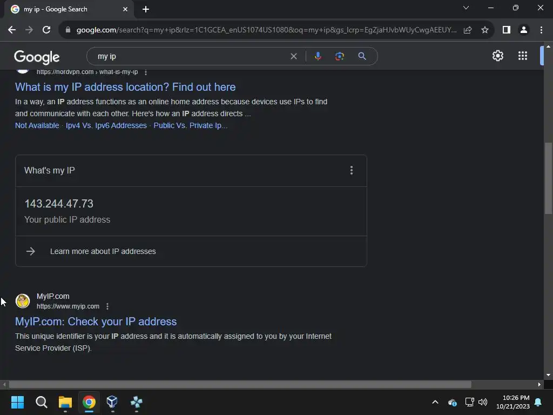Image resolution: width=553 pixels, height=415 pixels.
Task: Click the MyIP.com site favicon
Action: [23, 301]
